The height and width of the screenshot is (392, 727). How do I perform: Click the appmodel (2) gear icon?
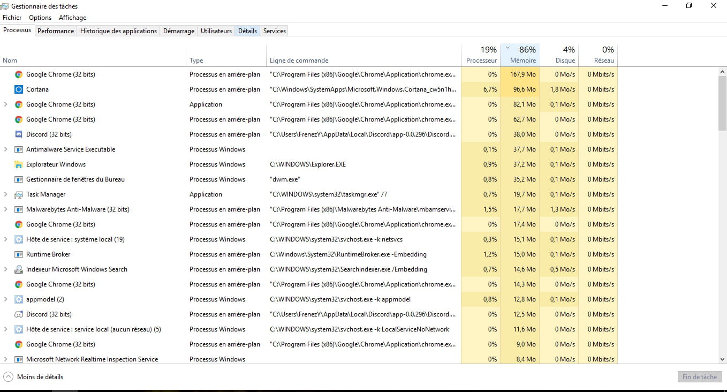click(19, 299)
